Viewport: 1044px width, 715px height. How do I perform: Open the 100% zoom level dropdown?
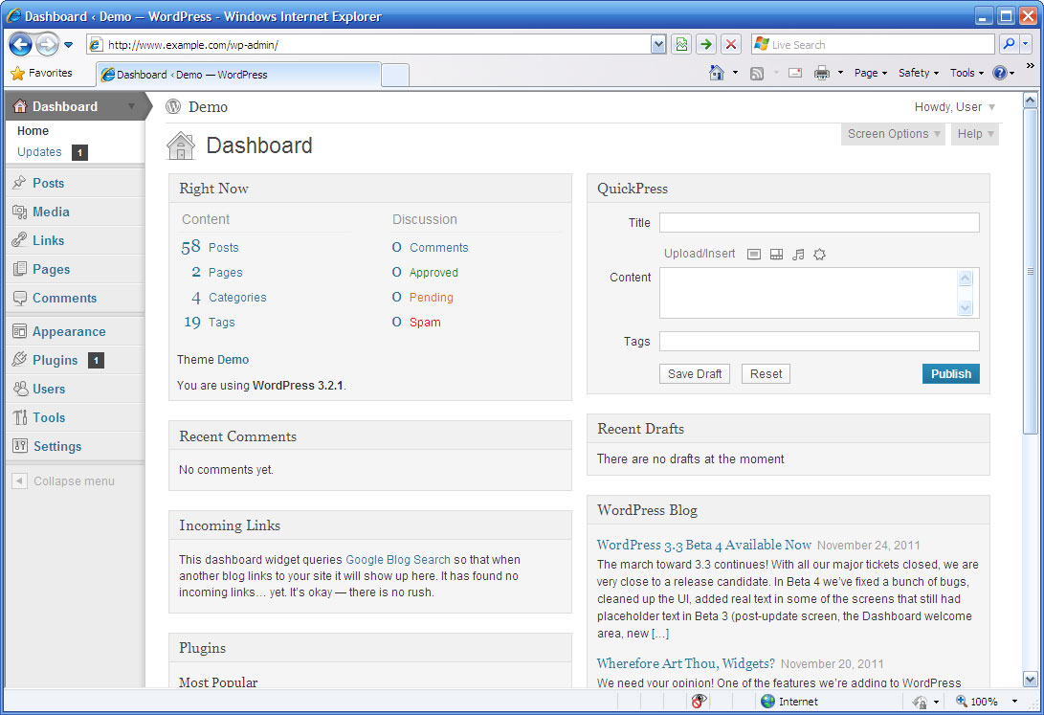[x=1014, y=701]
